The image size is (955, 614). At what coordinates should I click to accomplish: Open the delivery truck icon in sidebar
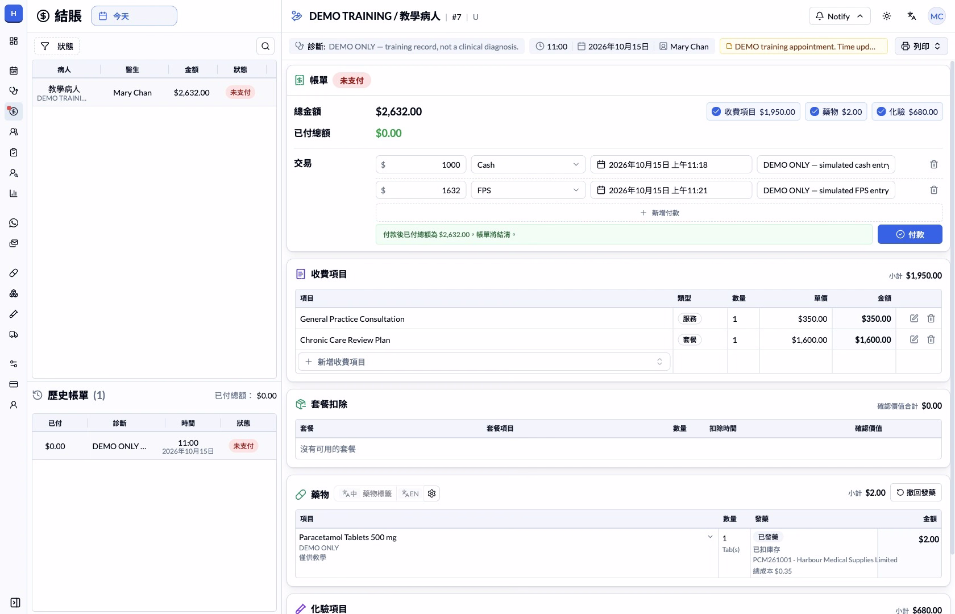(14, 334)
